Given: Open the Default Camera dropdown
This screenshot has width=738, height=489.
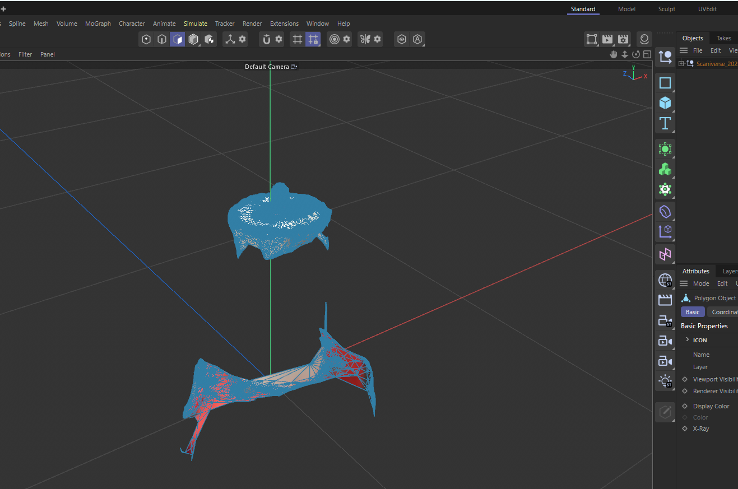Looking at the screenshot, I should point(294,66).
